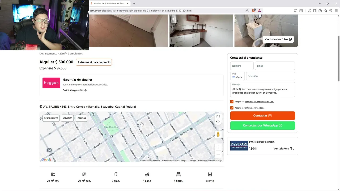Open Leo AI sparkle icon
Viewport: 340px width, 191px height.
coord(325,11)
